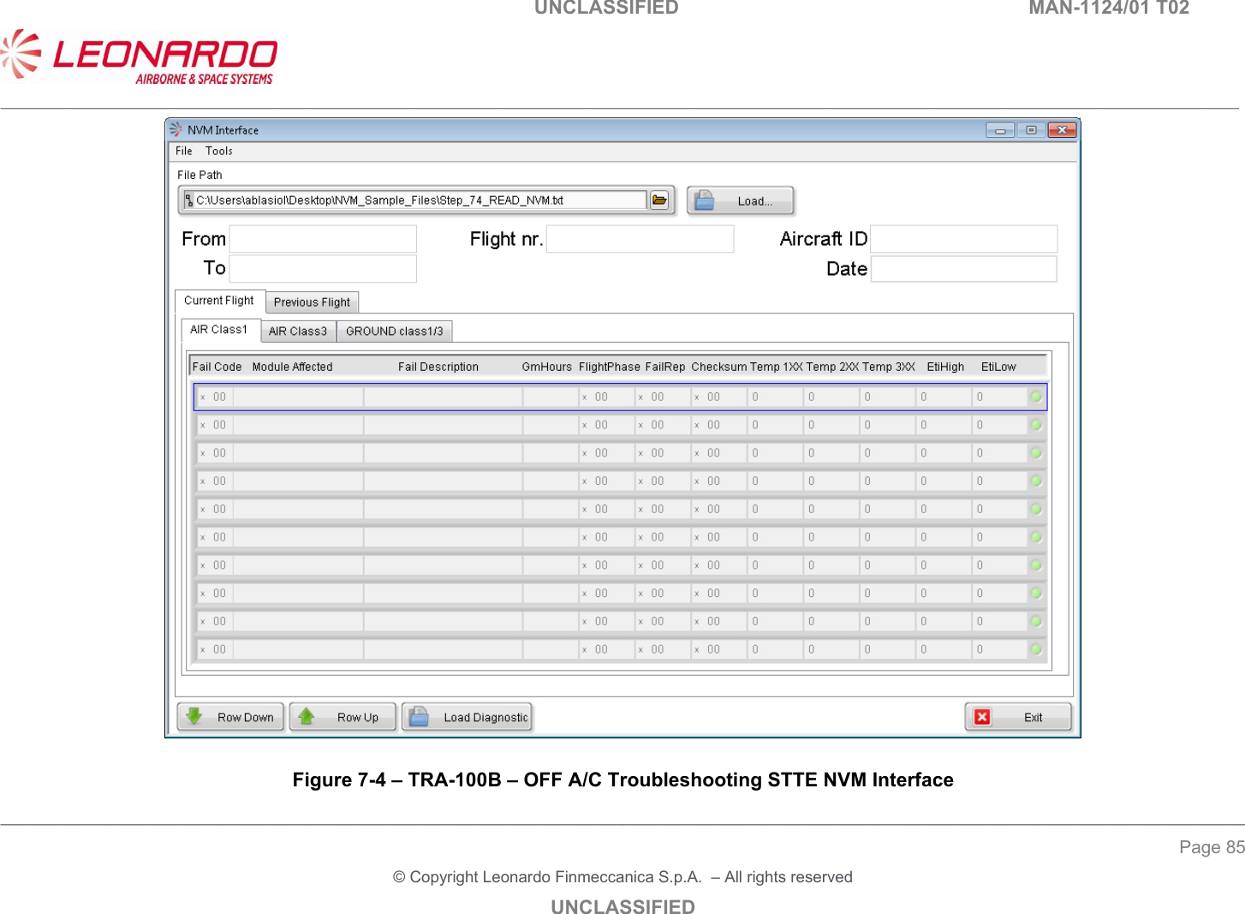Click the Checksum column header
Screen dimensions: 1245x914
point(719,367)
